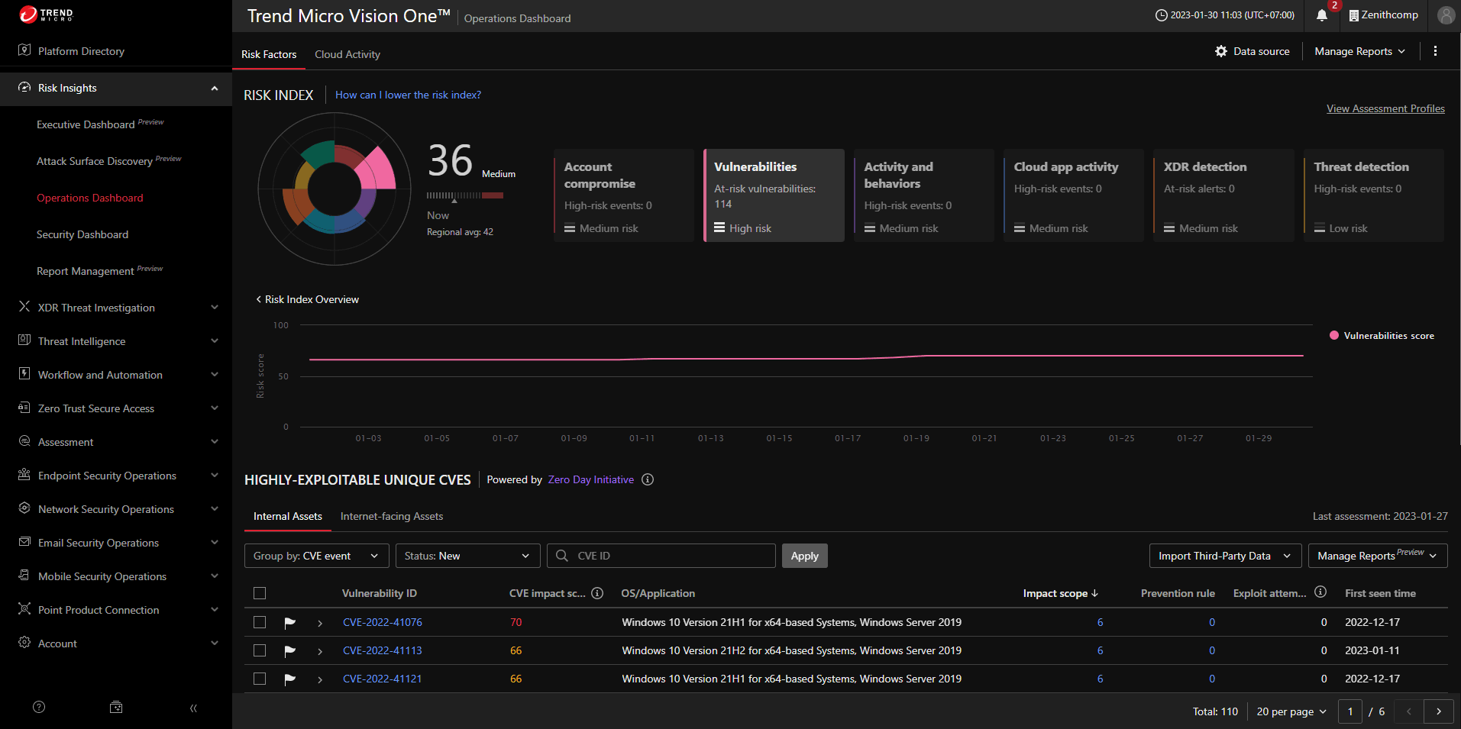This screenshot has width=1461, height=729.
Task: Click the Mobile Security Operations icon
Action: tap(24, 576)
